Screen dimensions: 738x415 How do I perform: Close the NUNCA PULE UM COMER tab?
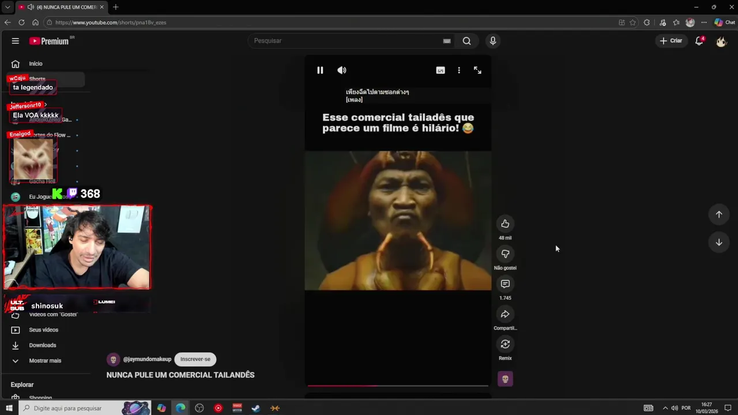[102, 7]
